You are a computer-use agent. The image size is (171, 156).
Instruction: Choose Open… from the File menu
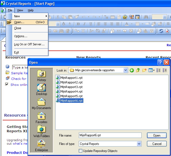(27, 22)
